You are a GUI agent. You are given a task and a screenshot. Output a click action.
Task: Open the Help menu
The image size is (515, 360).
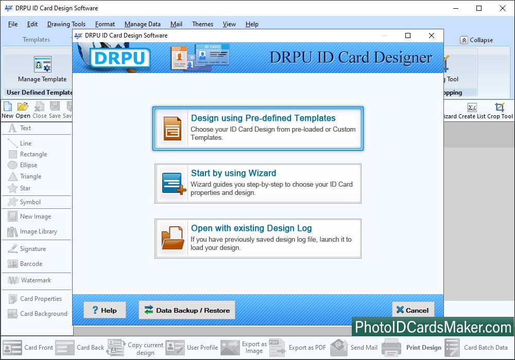coord(252,24)
